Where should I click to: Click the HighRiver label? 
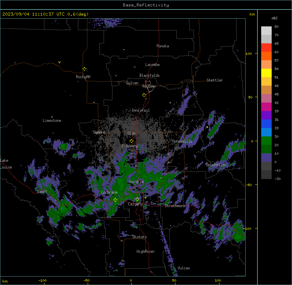[x=146, y=251]
